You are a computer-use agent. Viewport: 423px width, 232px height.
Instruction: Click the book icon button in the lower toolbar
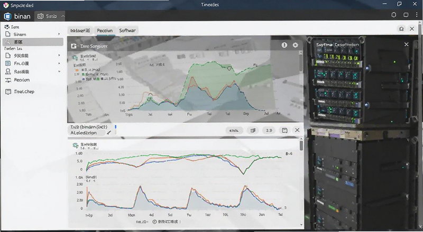(253, 131)
